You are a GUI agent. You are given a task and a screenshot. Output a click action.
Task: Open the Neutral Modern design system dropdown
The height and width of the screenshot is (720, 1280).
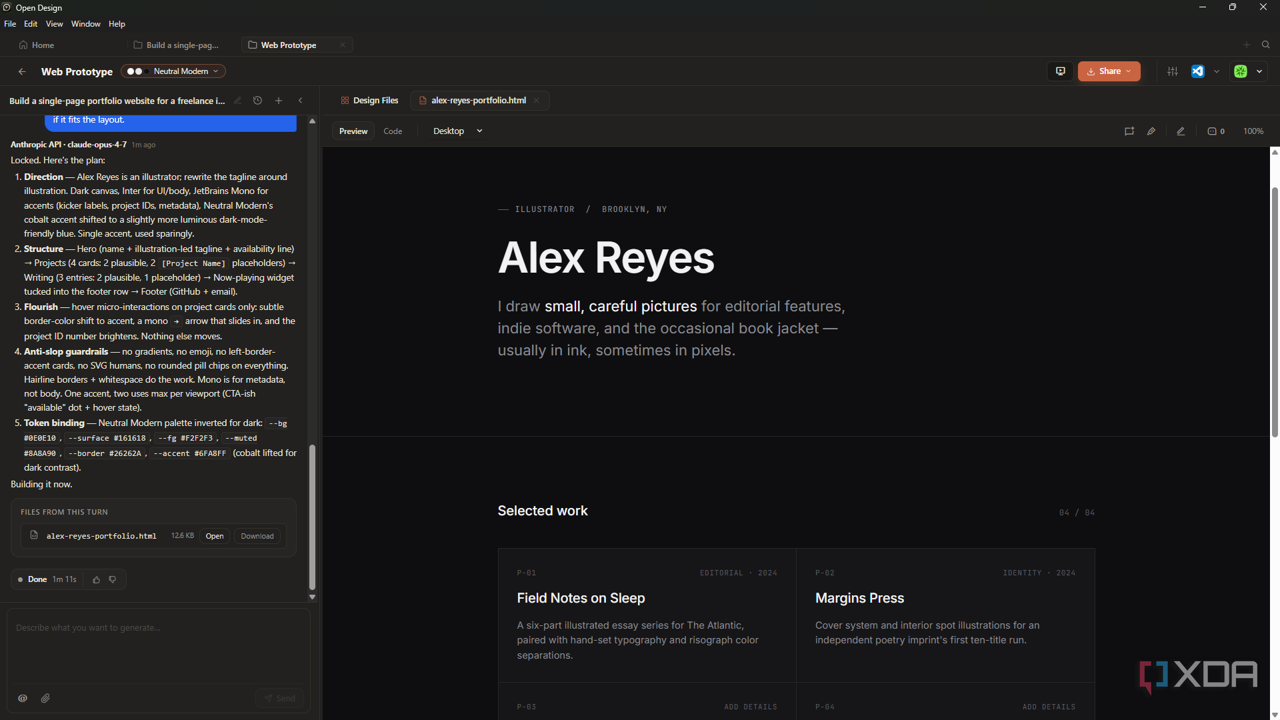click(173, 71)
